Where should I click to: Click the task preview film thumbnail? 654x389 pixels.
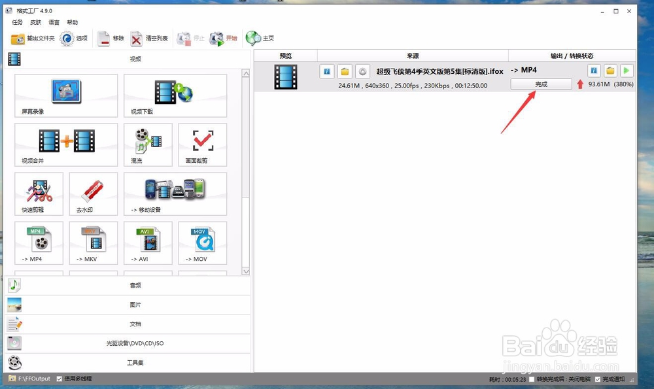tap(286, 77)
